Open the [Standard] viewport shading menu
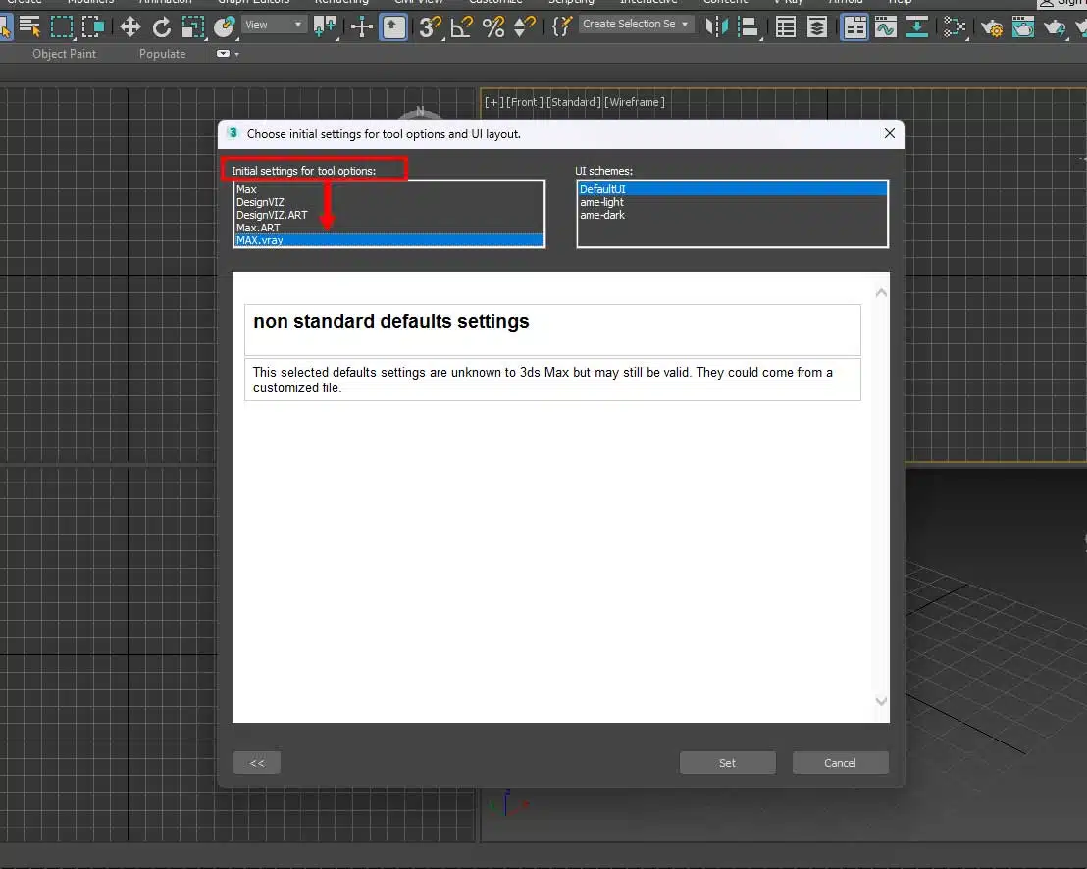 coord(573,102)
